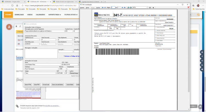Click the 'Instrução 1' input field
Screen dimensions: 206x112
tap(66, 52)
